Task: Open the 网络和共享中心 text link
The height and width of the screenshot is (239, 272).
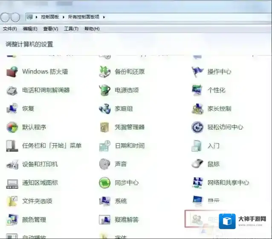Action: click(x=228, y=183)
